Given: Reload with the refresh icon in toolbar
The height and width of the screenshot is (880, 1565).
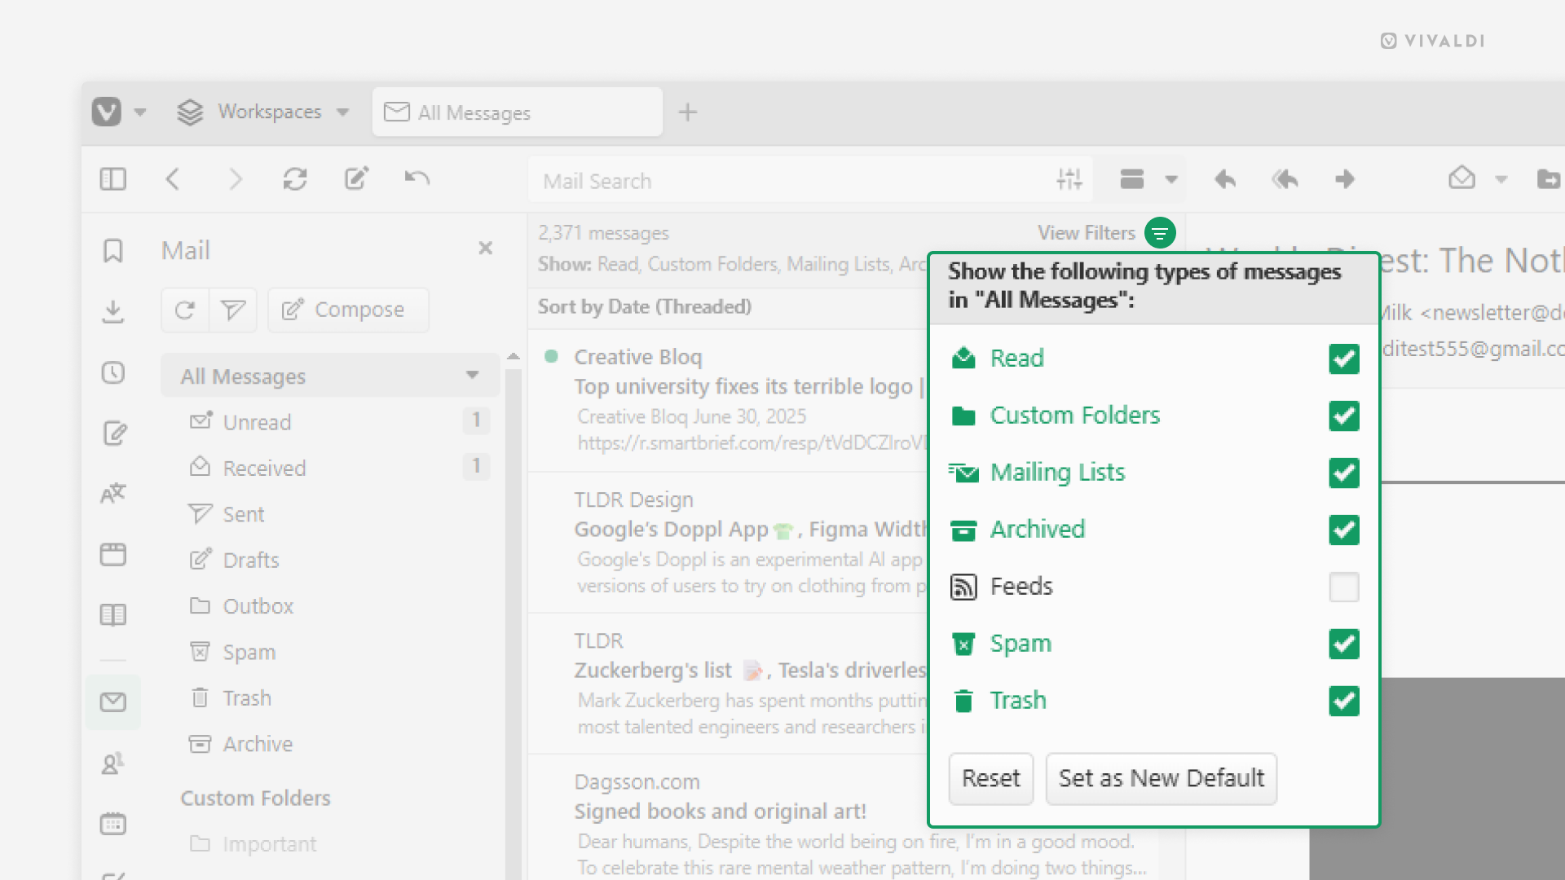Looking at the screenshot, I should pos(295,179).
